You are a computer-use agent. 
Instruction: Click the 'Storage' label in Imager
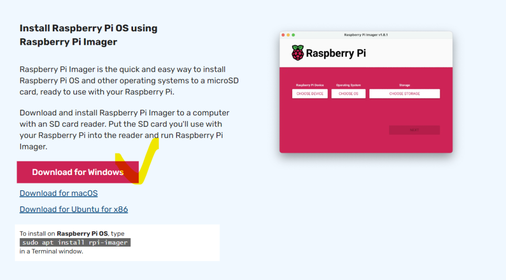click(x=404, y=85)
